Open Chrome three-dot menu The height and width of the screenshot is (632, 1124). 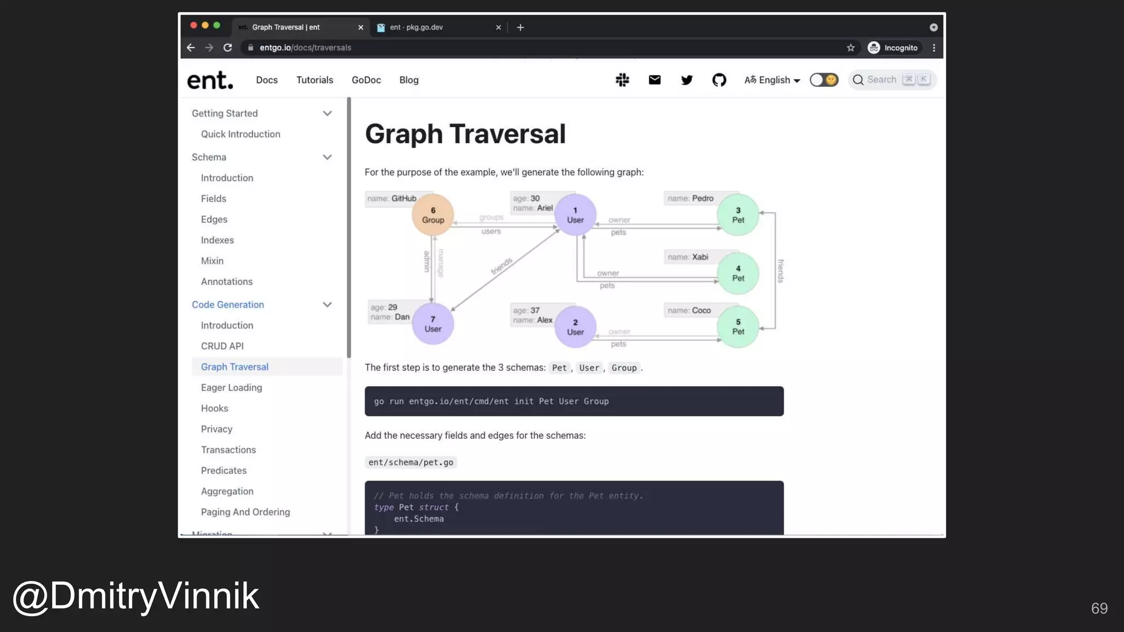point(934,48)
